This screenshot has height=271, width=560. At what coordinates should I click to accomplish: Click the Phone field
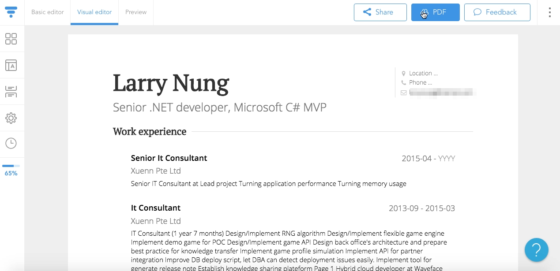point(421,82)
